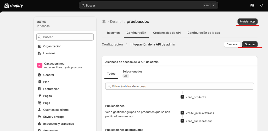Open Pagos in the sidebar

pos(48,96)
